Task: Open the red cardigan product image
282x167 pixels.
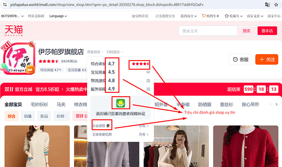Action: coord(246,146)
